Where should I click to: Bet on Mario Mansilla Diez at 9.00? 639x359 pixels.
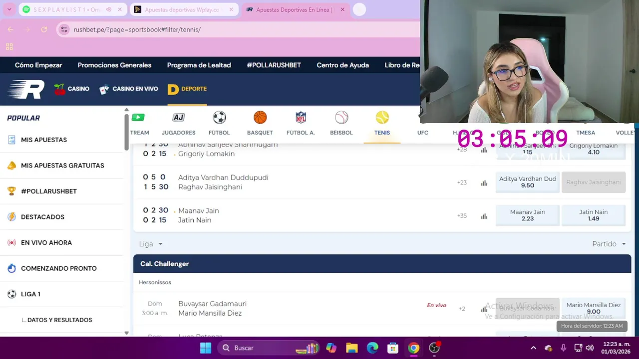tap(594, 308)
